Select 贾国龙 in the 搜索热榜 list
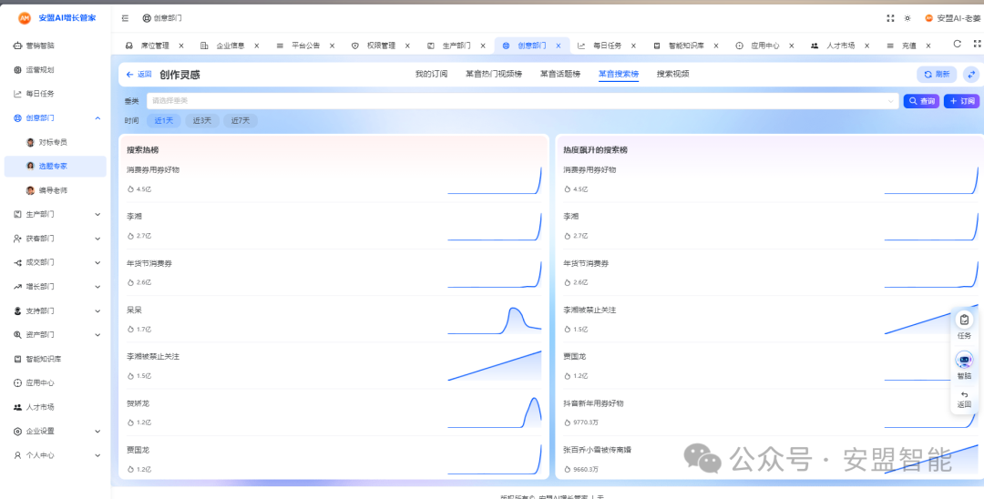The image size is (984, 499). (x=138, y=450)
